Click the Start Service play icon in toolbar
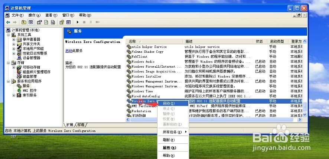The height and width of the screenshot is (159, 329). 78,22
